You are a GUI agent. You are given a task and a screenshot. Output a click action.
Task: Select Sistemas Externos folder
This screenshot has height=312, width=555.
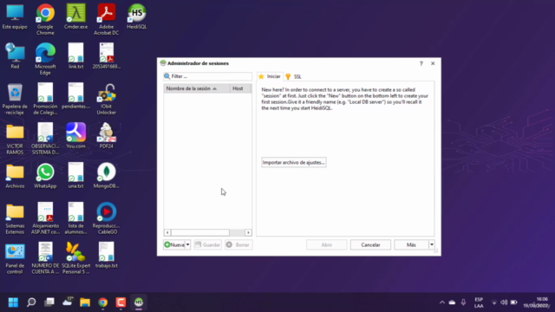click(x=15, y=219)
